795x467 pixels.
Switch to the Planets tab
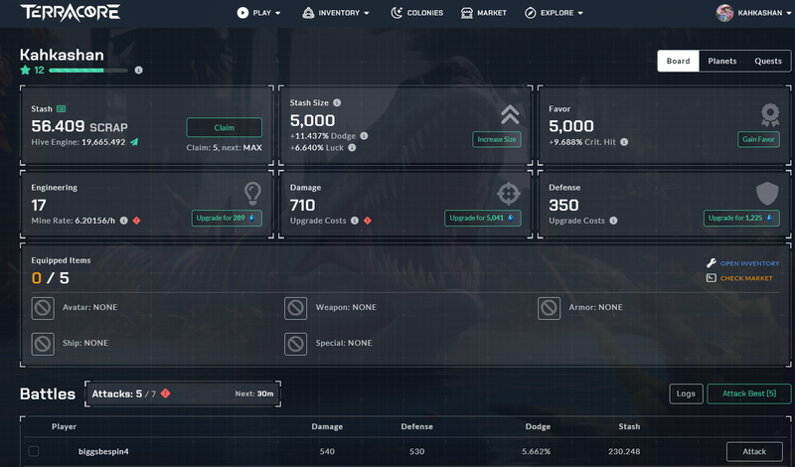pyautogui.click(x=721, y=61)
